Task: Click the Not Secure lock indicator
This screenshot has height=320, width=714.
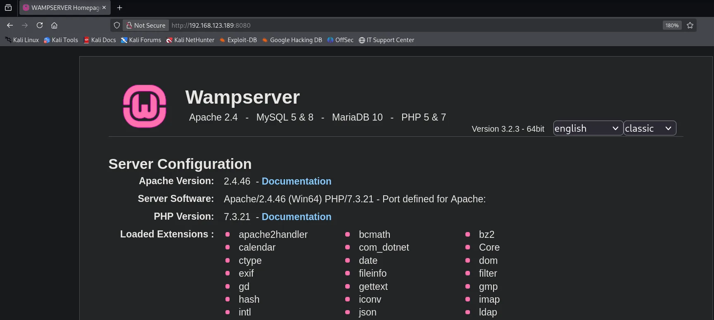Action: point(146,25)
